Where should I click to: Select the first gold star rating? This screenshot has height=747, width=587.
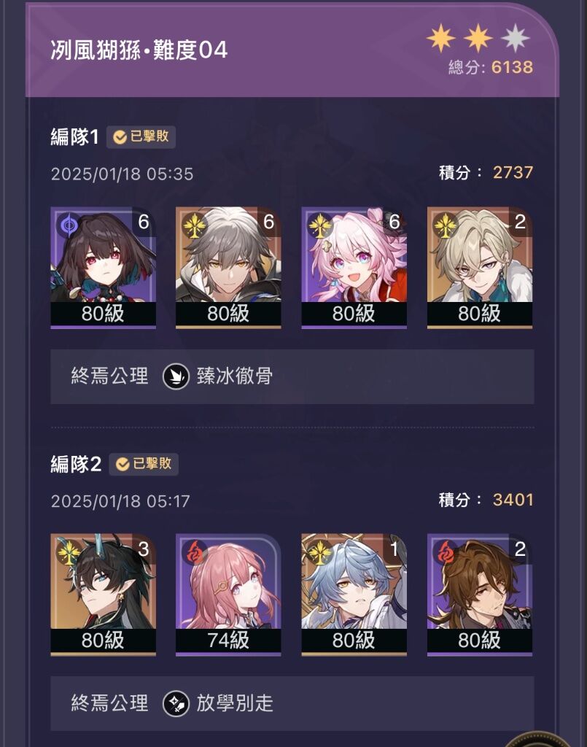[x=441, y=38]
